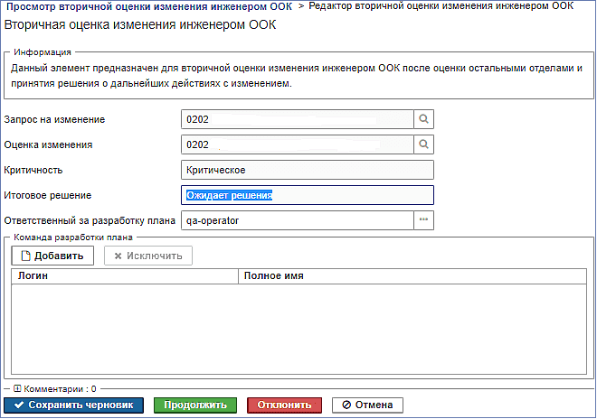Open lookup search for Оценка изменения
Viewport: 597px width, 419px height.
423,144
